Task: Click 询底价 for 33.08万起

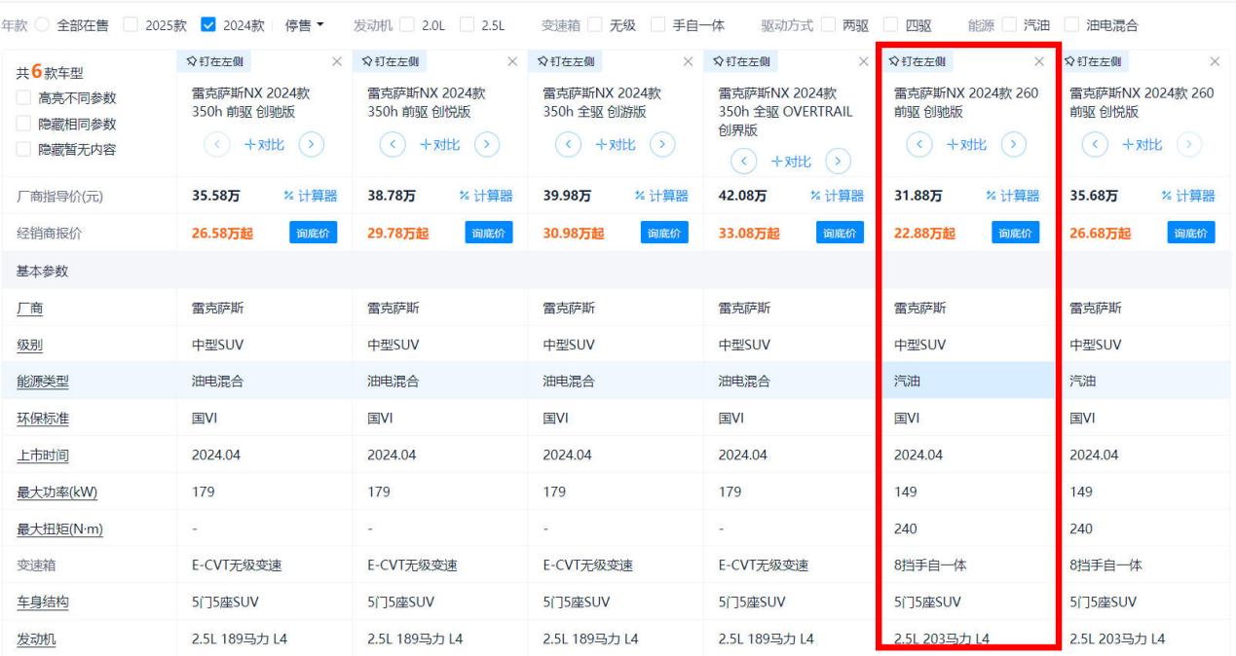Action: [840, 233]
